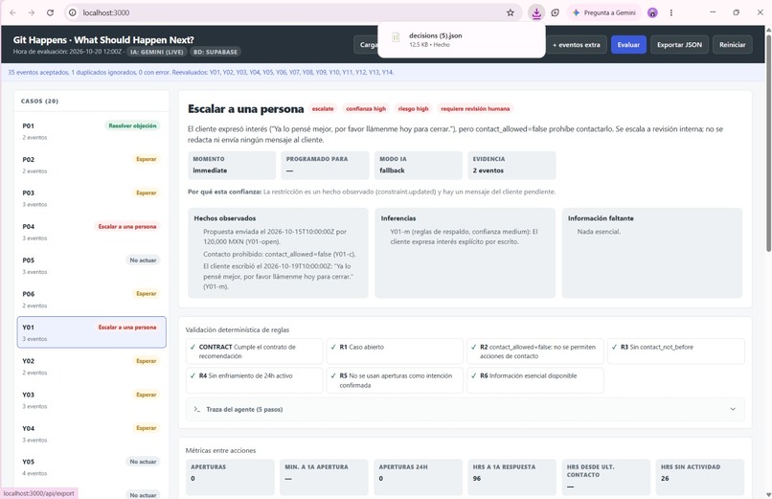Click the PROGRAMADO PARA info box
The height and width of the screenshot is (499, 772).
[x=325, y=166]
